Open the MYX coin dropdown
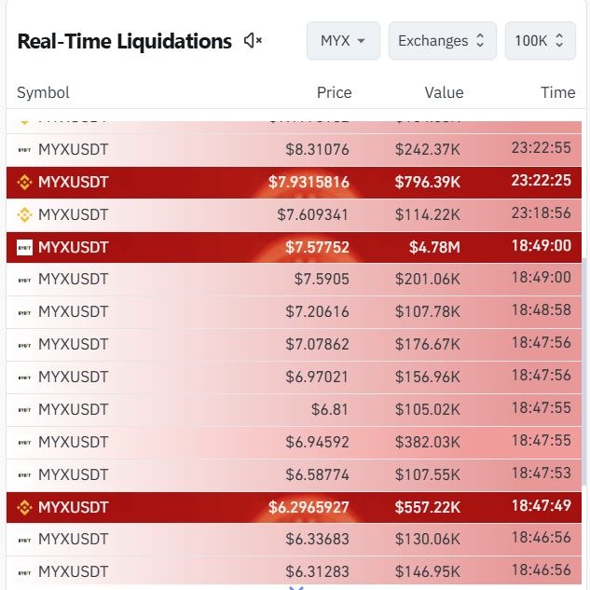Image resolution: width=590 pixels, height=590 pixels. 343,41
